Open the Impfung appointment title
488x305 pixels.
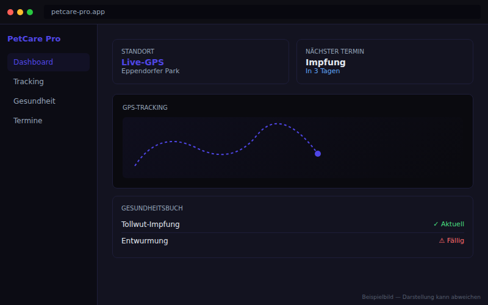[x=325, y=62]
